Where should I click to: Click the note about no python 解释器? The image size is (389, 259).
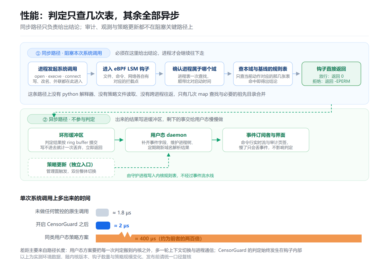(147, 94)
